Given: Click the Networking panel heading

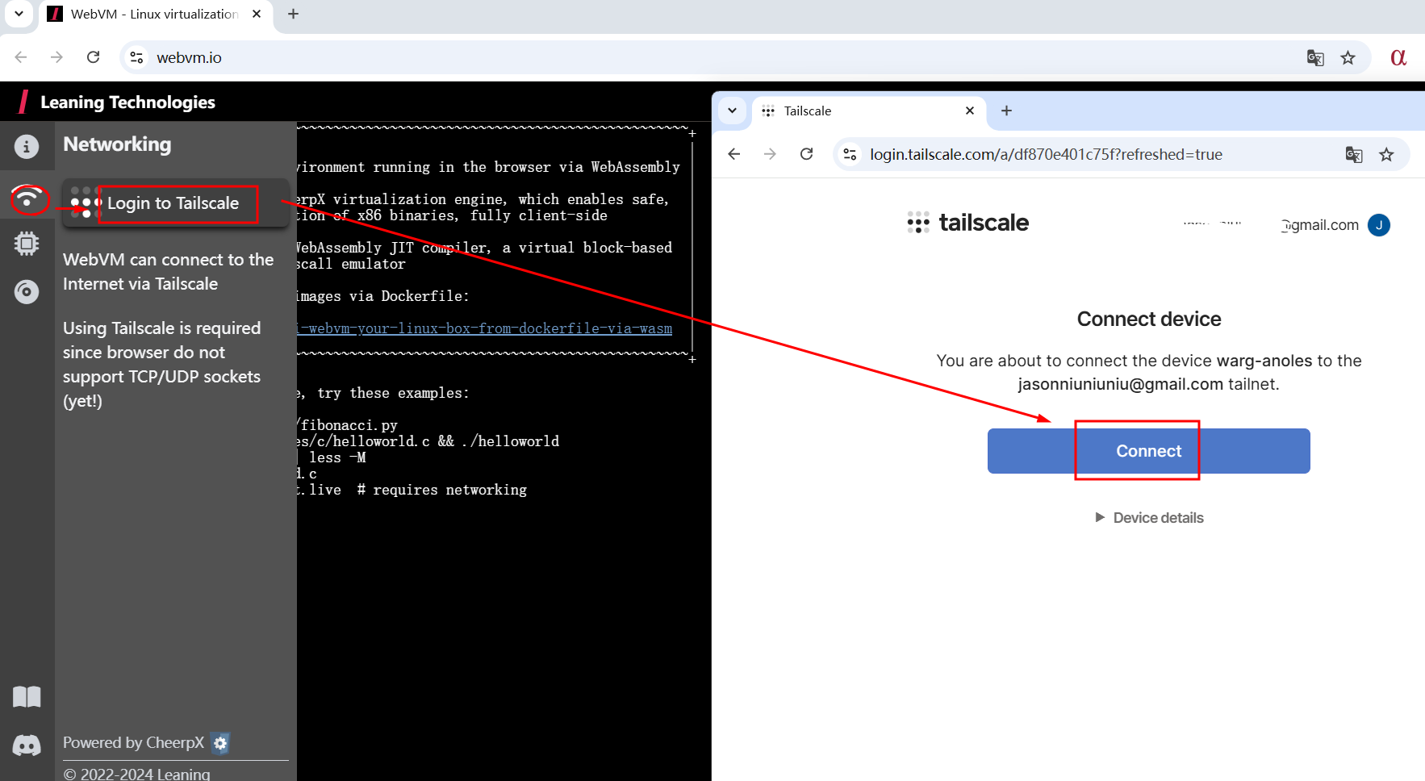Looking at the screenshot, I should (x=117, y=144).
